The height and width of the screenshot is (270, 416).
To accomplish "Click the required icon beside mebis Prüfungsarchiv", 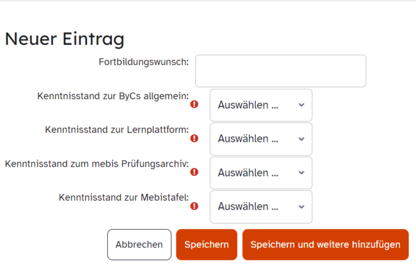I will (194, 172).
